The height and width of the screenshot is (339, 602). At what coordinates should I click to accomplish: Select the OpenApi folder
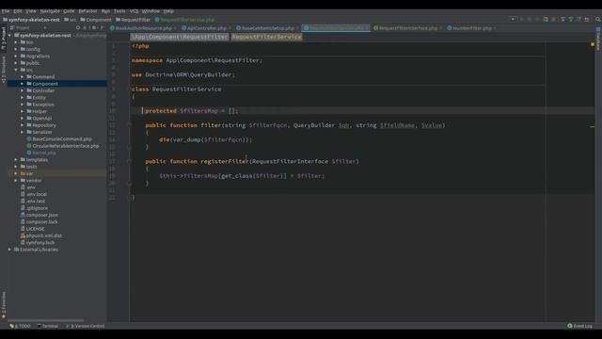41,119
